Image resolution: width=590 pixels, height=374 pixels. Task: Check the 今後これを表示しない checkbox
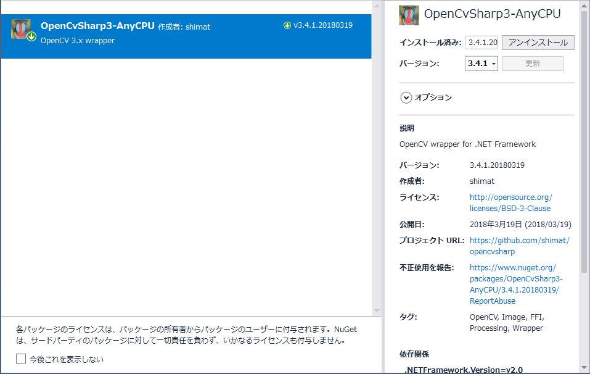pyautogui.click(x=21, y=359)
